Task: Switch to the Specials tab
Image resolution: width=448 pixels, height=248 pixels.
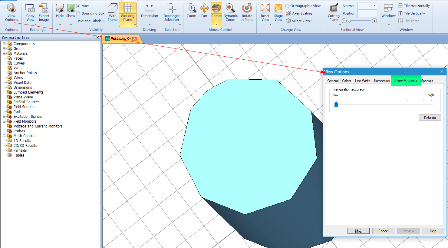Action: coord(427,81)
